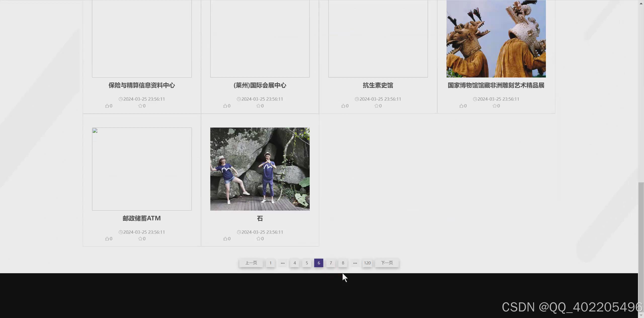The width and height of the screenshot is (644, 318).
Task: Click the star icon under 石 card
Action: (258, 239)
